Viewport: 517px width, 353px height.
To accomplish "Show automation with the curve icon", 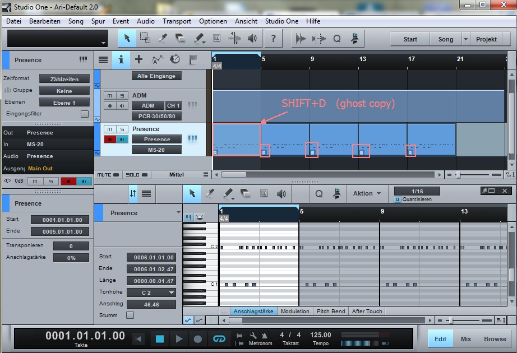I will click(x=157, y=59).
